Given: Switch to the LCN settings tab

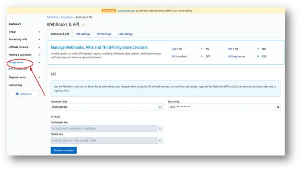Looking at the screenshot, I should click(125, 34).
